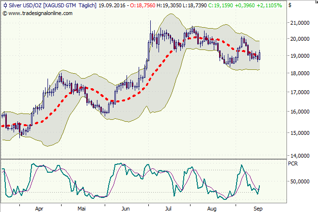The height and width of the screenshot is (212, 318).
Task: Click the 17,0000 price axis label
Action: click(x=300, y=92)
